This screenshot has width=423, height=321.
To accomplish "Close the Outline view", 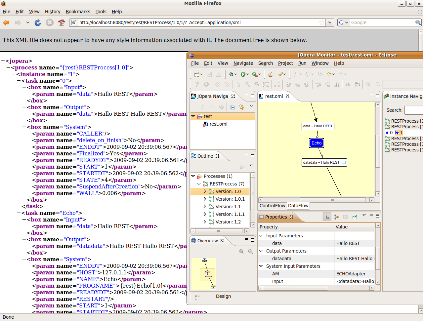I will [x=217, y=156].
